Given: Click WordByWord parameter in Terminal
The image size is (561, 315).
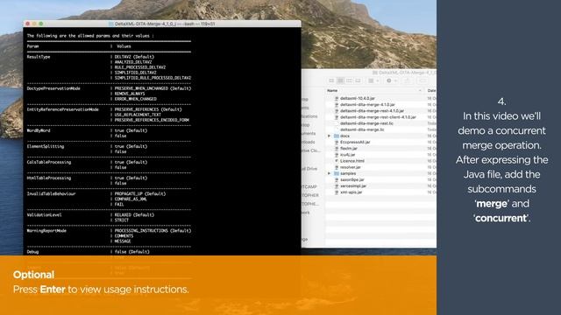Looking at the screenshot, I should pyautogui.click(x=39, y=130).
